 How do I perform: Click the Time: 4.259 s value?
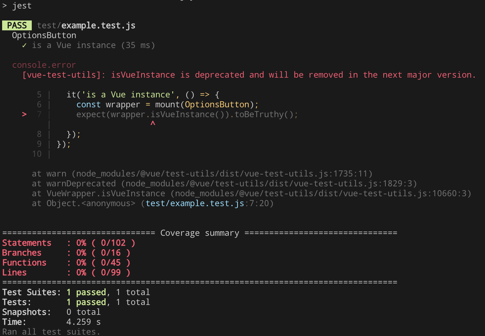83,322
